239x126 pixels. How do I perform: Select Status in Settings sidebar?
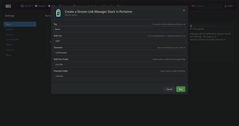pos(20,24)
